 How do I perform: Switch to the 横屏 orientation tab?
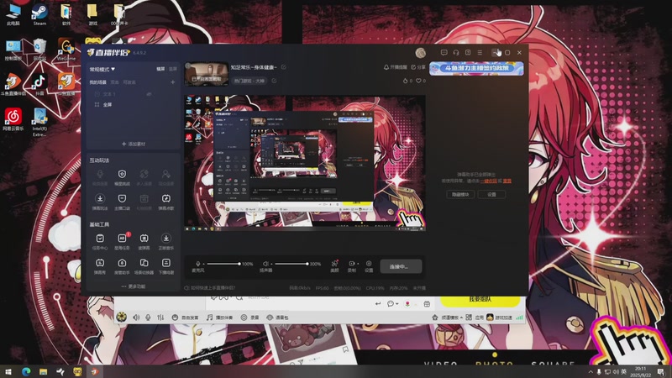(x=160, y=69)
